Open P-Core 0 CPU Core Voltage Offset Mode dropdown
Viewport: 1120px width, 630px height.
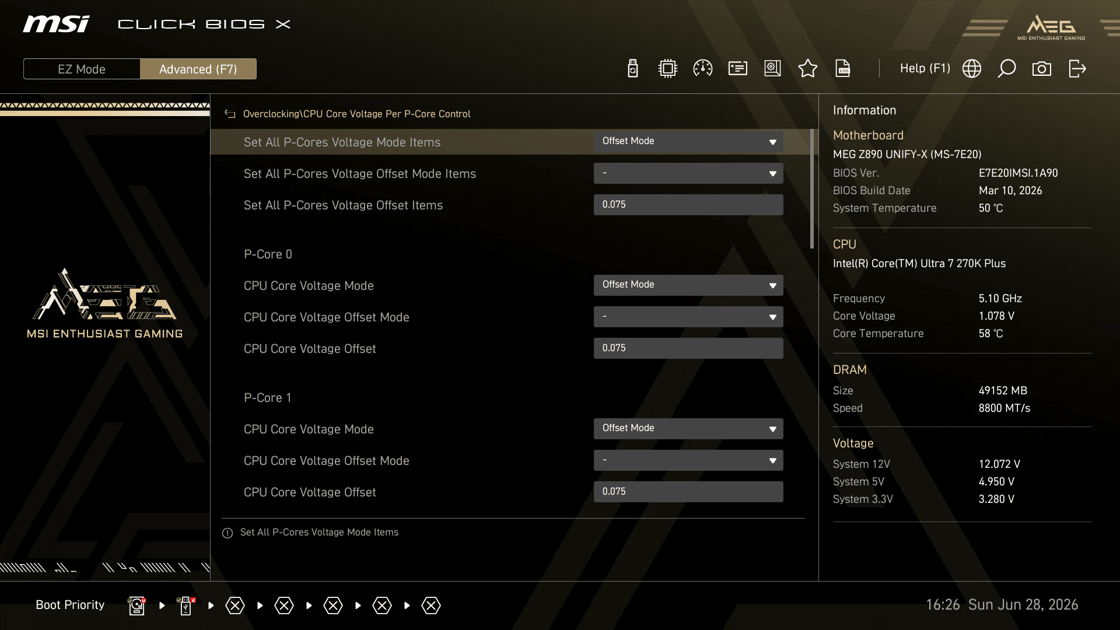click(x=688, y=317)
